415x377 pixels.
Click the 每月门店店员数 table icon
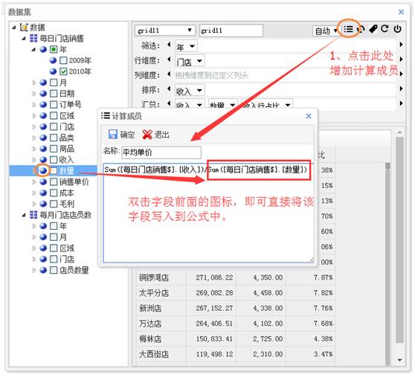point(33,215)
